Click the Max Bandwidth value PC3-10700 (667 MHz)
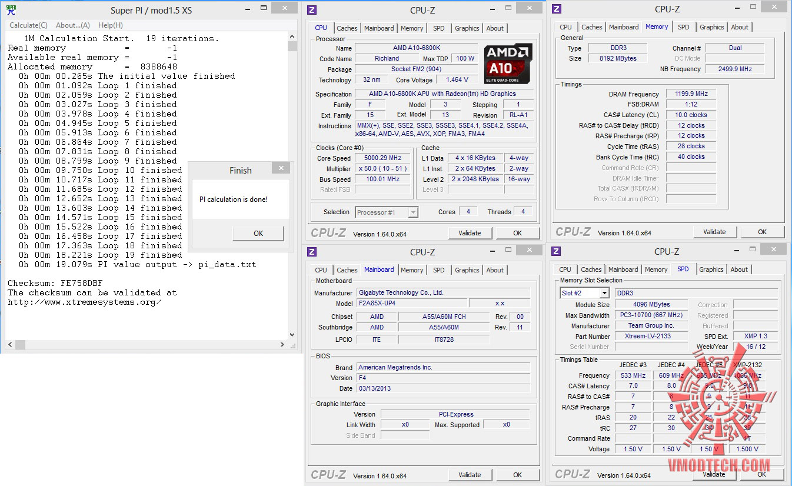Screen dimensions: 792x486 (651, 315)
